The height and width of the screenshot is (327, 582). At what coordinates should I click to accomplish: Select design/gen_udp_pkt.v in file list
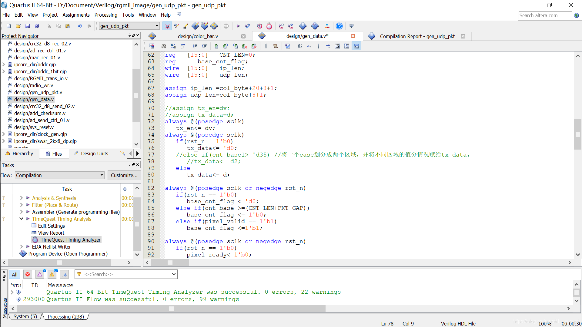[x=38, y=92]
